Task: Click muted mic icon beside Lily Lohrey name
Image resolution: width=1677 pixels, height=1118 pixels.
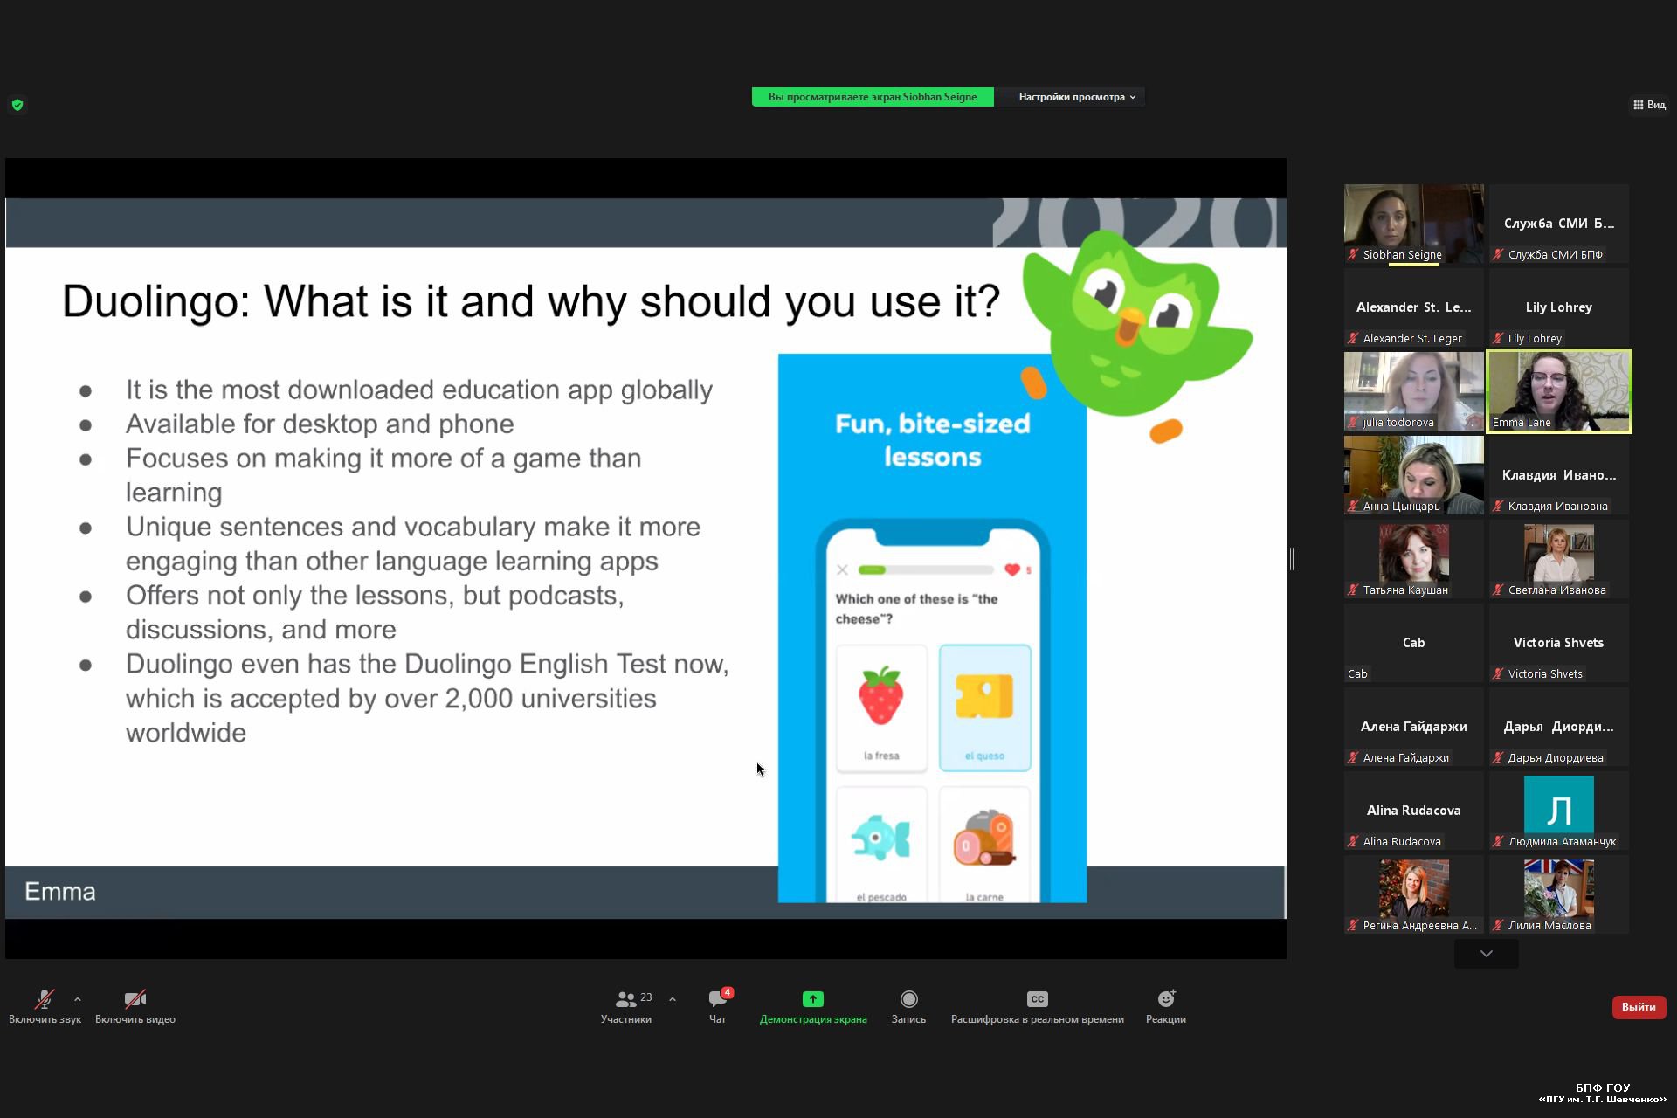Action: click(x=1498, y=339)
